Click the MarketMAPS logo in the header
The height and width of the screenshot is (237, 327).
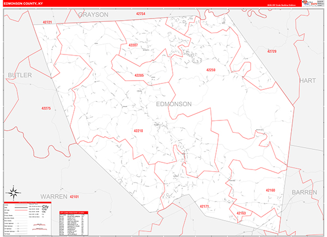point(310,3)
